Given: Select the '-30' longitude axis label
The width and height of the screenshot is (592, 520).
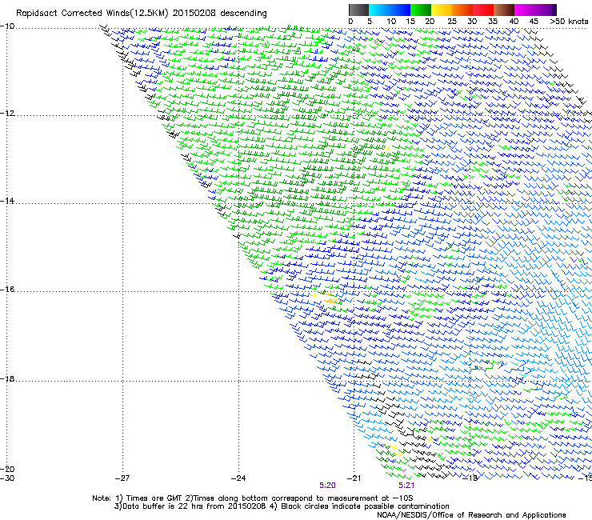Looking at the screenshot, I should (x=7, y=478).
